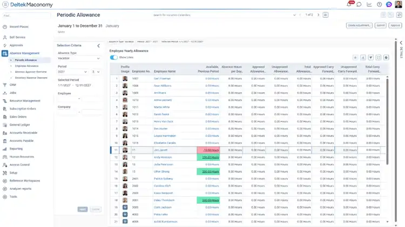Open the Period year dropdown

(72, 72)
